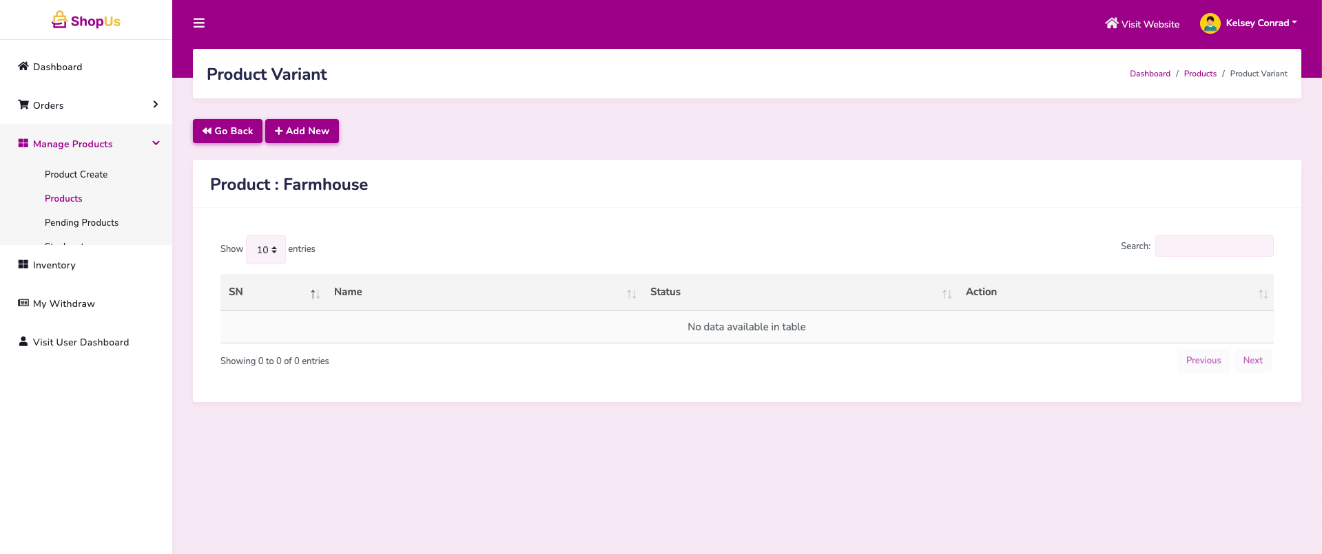Click the Next pagination button
The height and width of the screenshot is (554, 1322).
1252,361
